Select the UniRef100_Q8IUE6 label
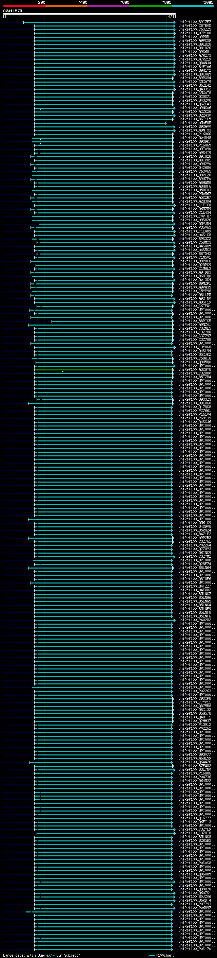The width and height of the screenshot is (217, 958). click(195, 579)
